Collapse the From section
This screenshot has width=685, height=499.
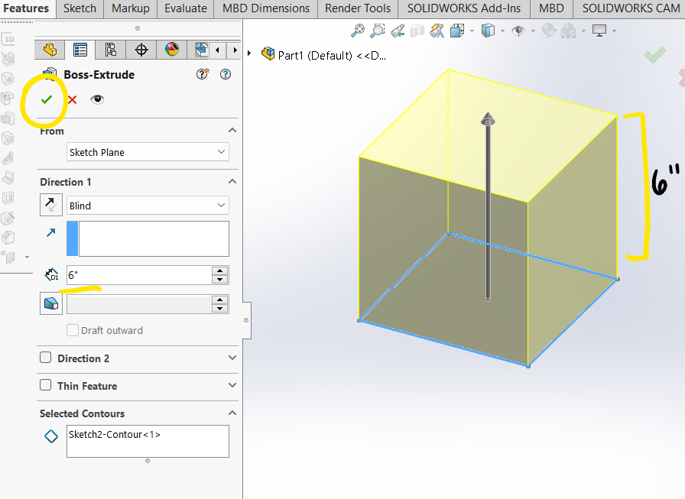coord(232,130)
